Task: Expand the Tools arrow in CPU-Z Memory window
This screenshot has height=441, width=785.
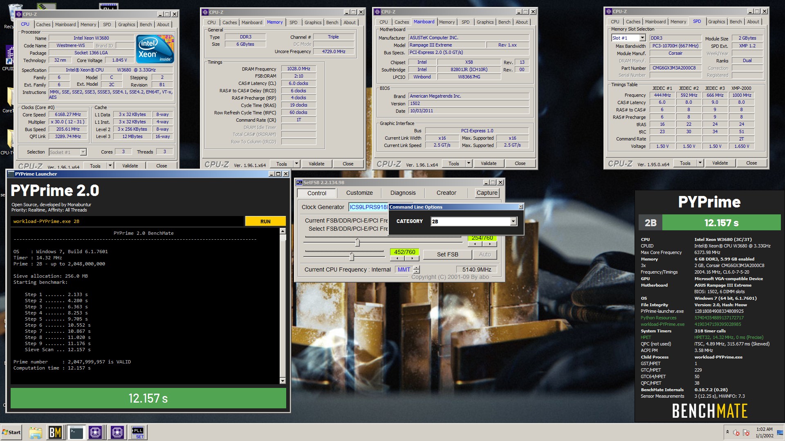Action: click(296, 164)
